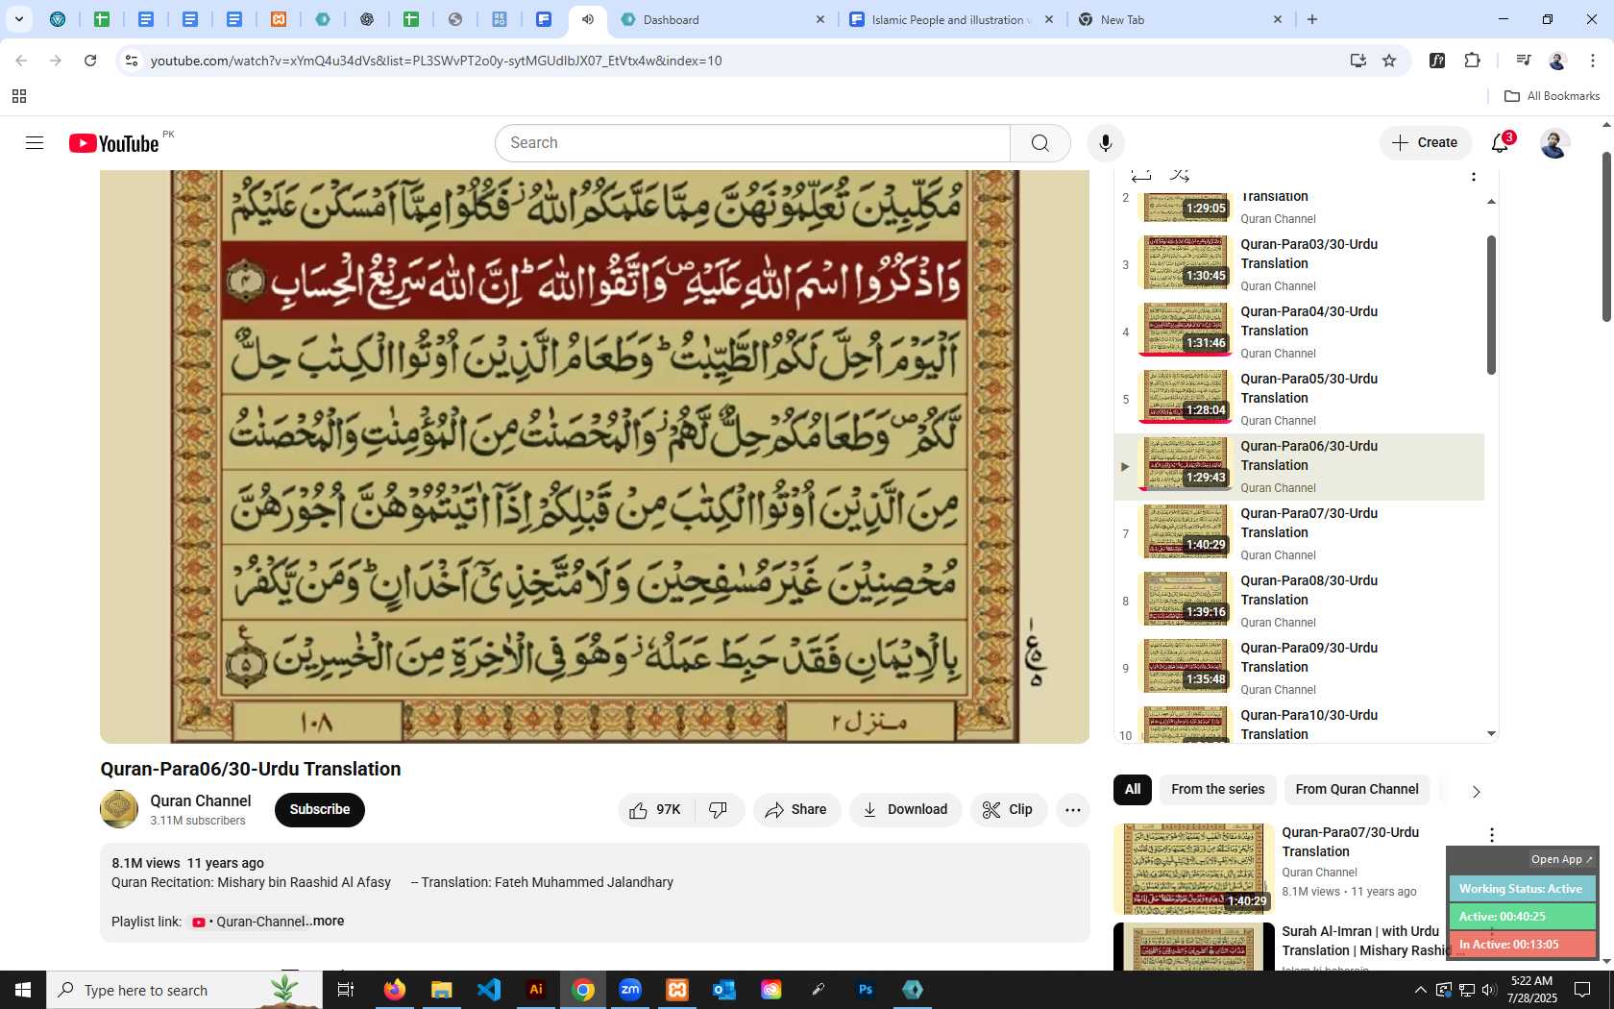
Task: Start voice search with microphone icon
Action: pos(1106,143)
